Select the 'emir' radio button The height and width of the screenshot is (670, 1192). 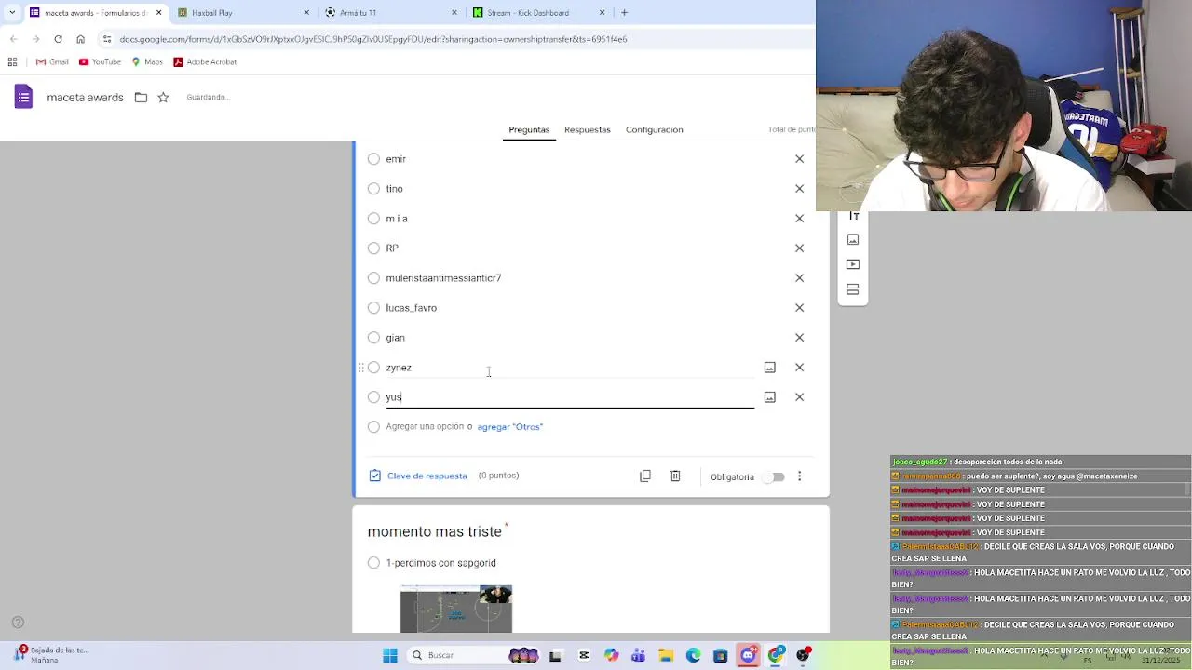373,159
